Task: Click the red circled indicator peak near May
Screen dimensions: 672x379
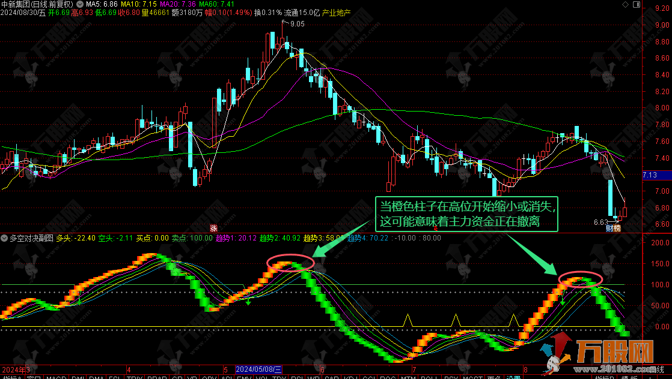Action: click(291, 263)
